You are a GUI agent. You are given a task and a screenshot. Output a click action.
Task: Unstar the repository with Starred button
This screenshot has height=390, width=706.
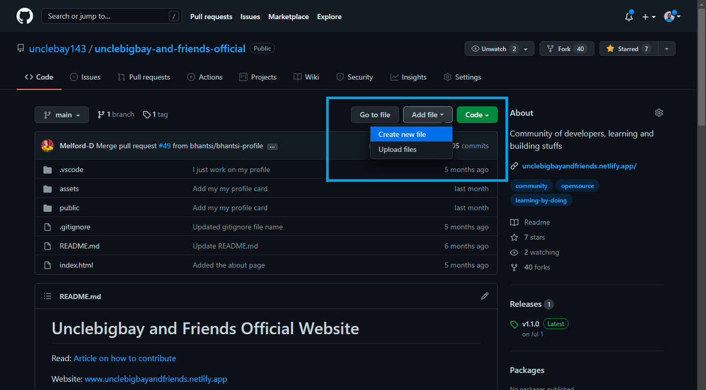[x=628, y=49]
